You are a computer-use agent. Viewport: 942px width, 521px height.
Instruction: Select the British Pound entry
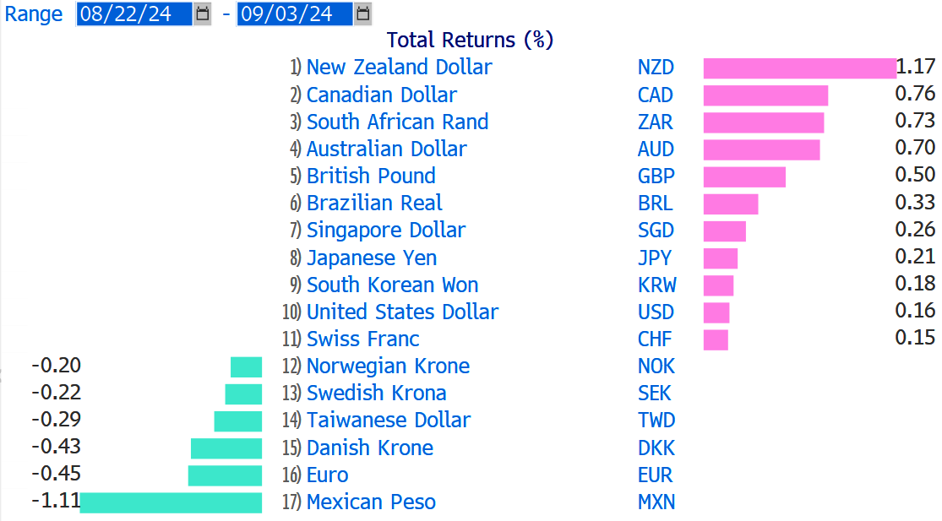point(371,176)
